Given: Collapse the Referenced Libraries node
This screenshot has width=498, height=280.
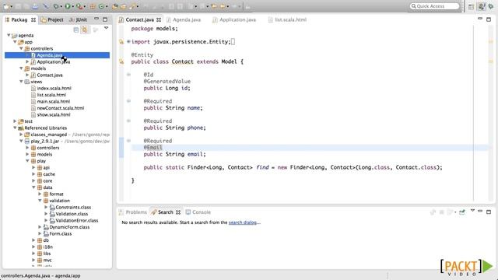Looking at the screenshot, I should point(15,128).
